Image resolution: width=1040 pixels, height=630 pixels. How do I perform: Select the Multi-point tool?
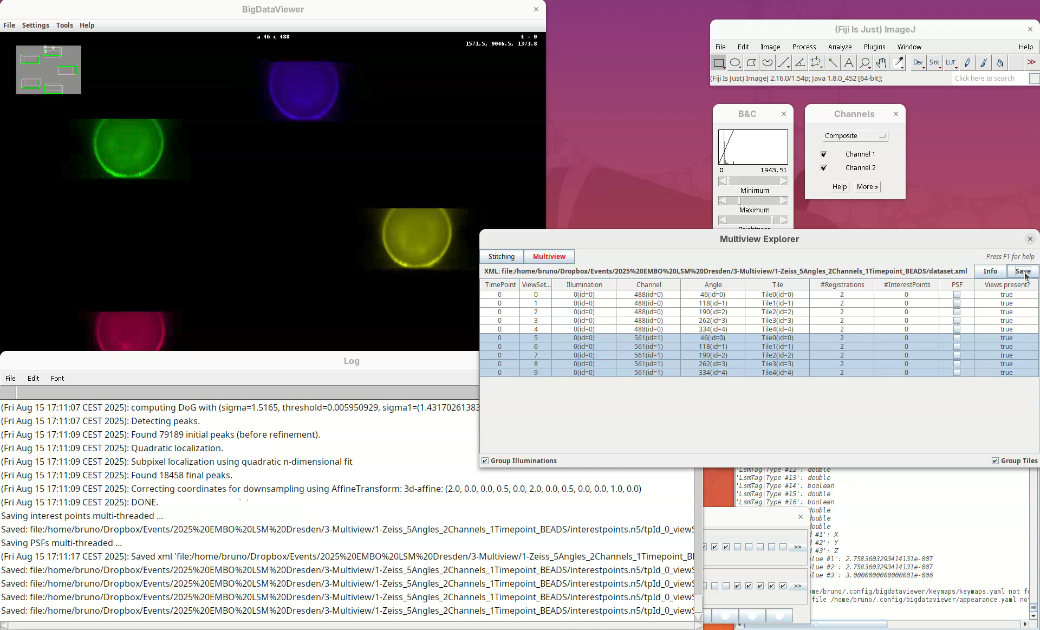816,63
